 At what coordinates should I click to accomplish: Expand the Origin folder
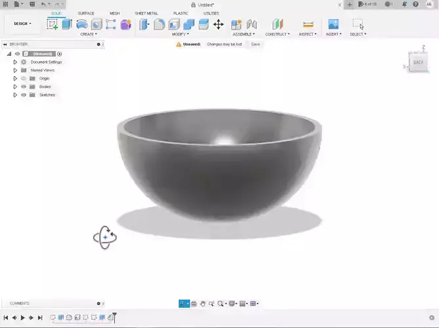point(15,79)
